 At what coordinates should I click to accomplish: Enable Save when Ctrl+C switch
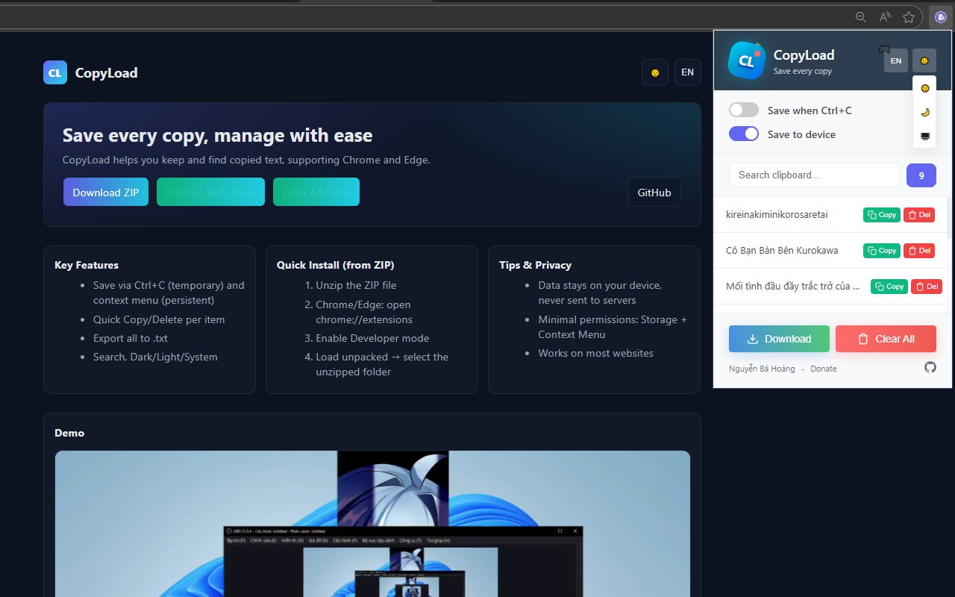(x=744, y=110)
